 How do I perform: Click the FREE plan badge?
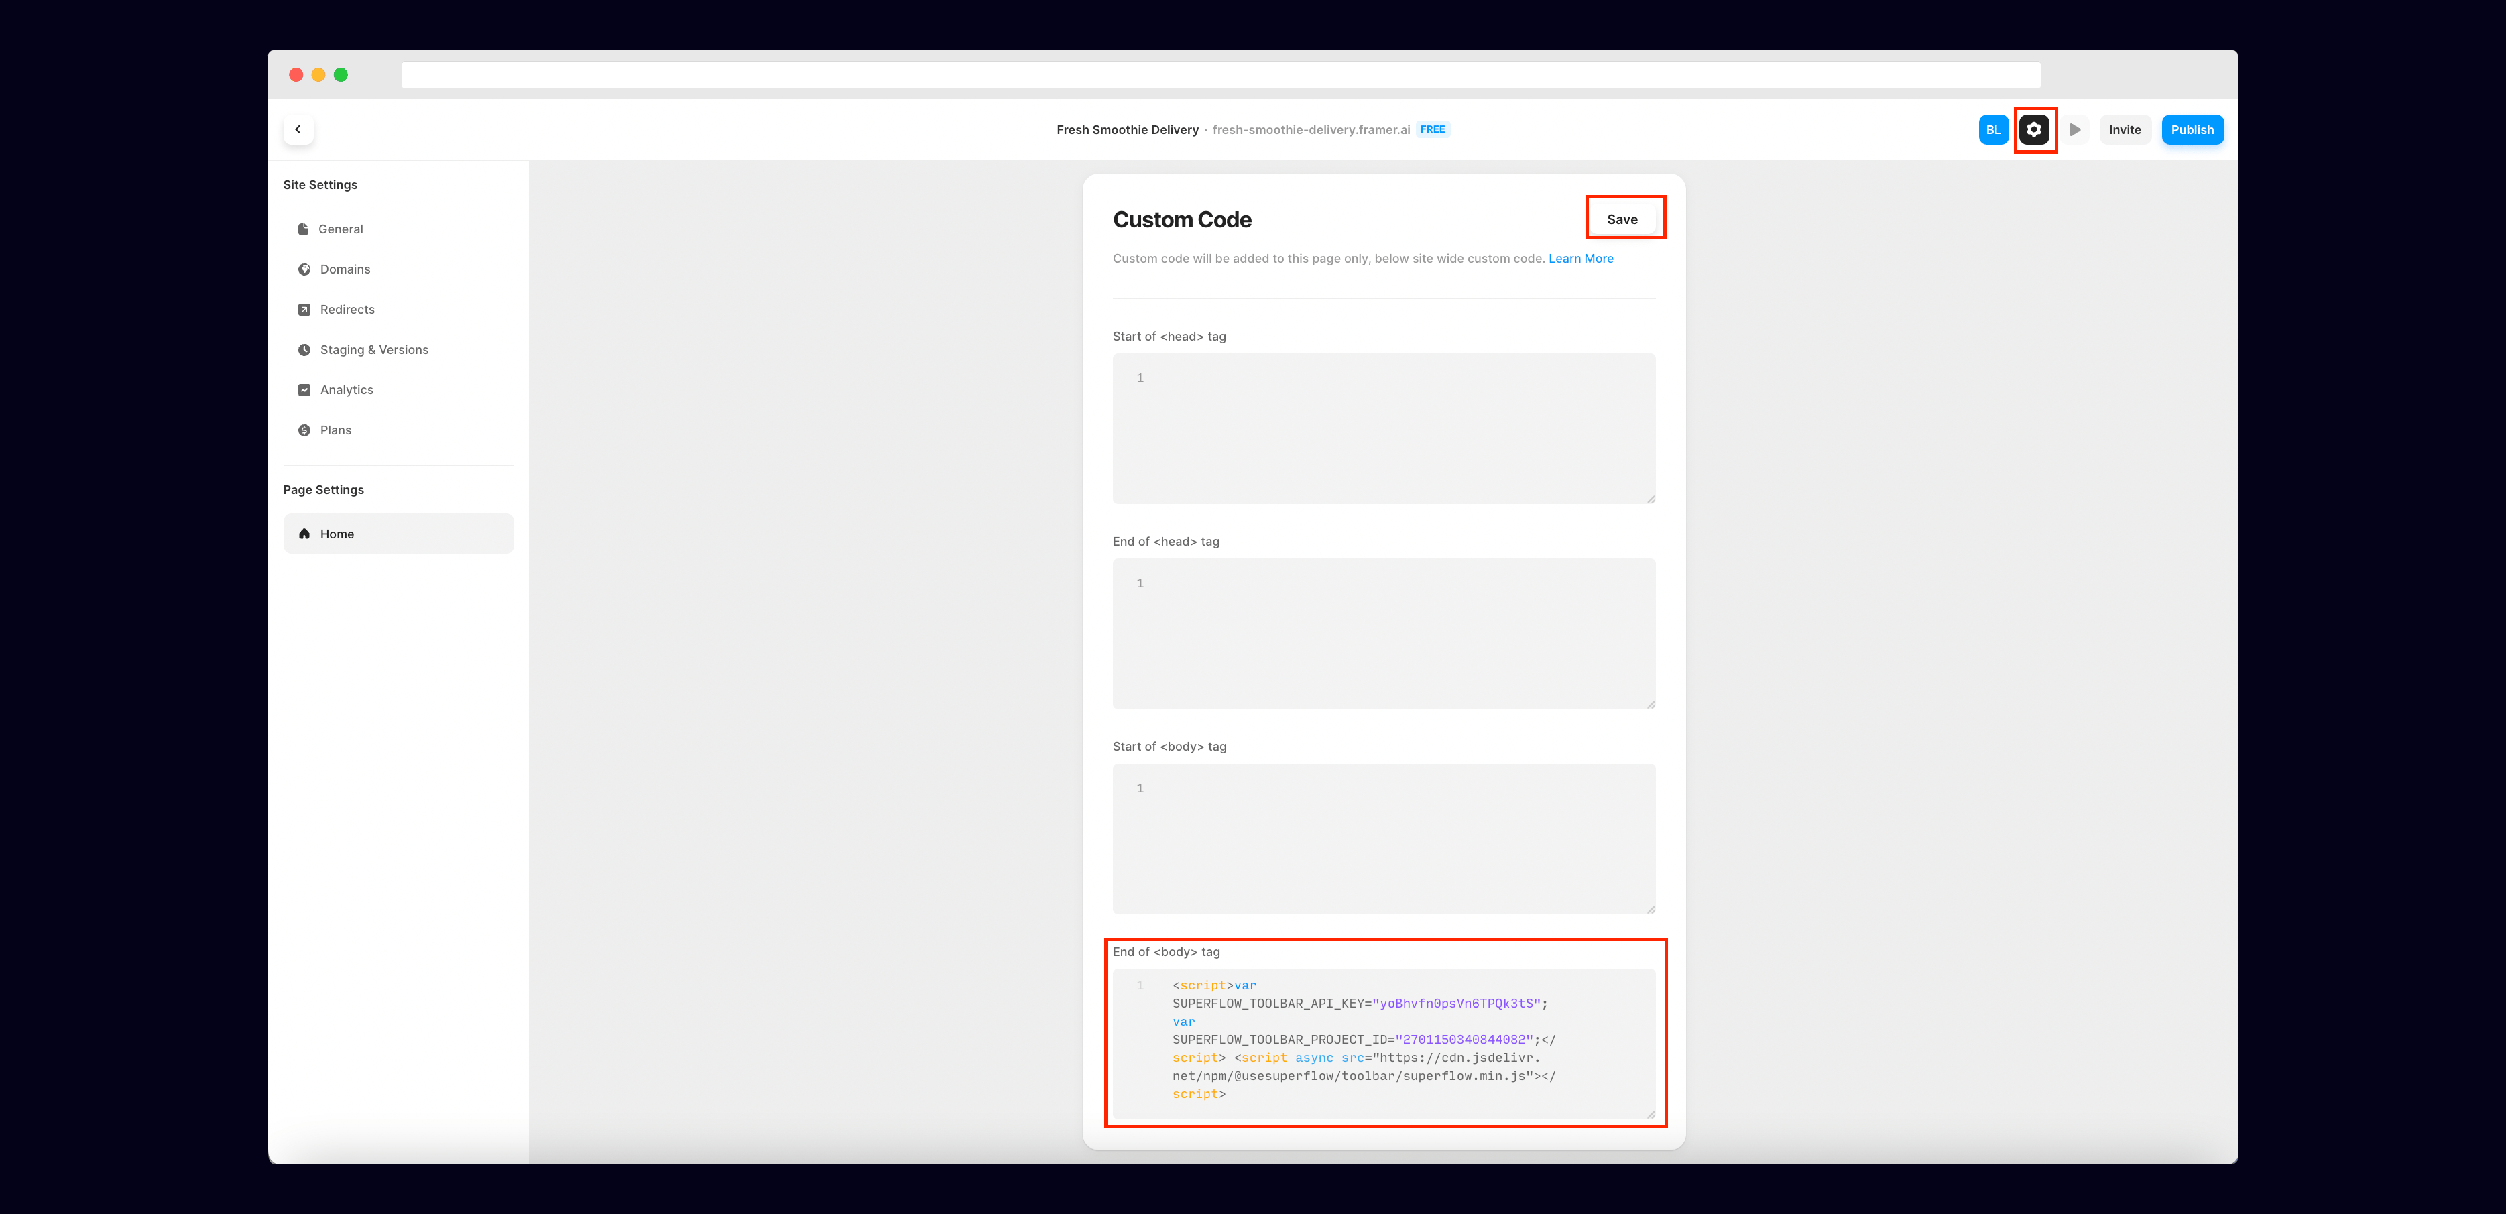tap(1433, 129)
